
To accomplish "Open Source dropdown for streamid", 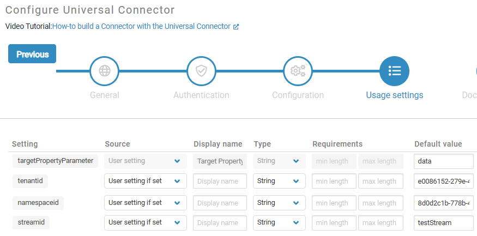I will click(x=145, y=222).
